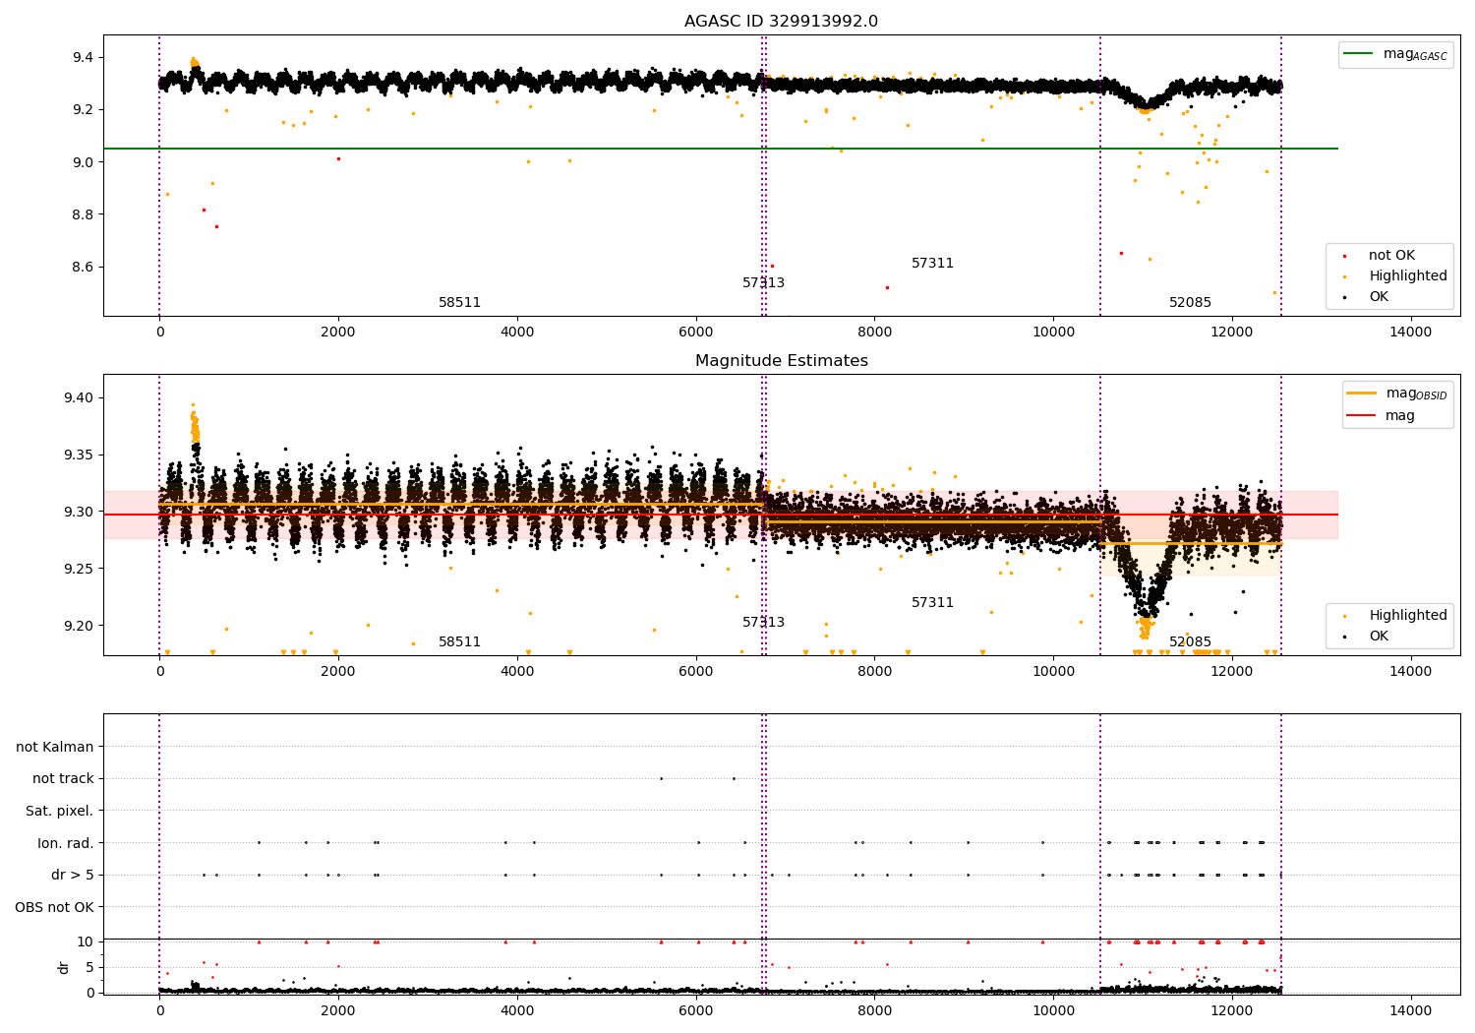
Task: Click the red mag line in middle plot
Action: click(x=721, y=515)
